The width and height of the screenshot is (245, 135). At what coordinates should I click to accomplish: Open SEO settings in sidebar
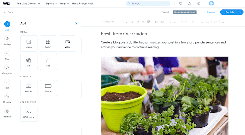coord(7,55)
